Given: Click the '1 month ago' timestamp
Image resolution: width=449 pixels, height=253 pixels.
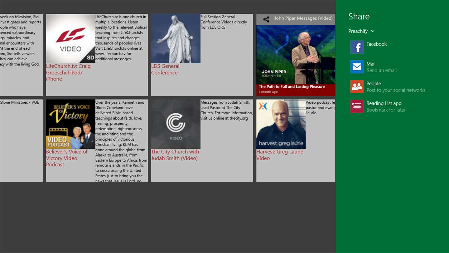Looking at the screenshot, I should (268, 92).
